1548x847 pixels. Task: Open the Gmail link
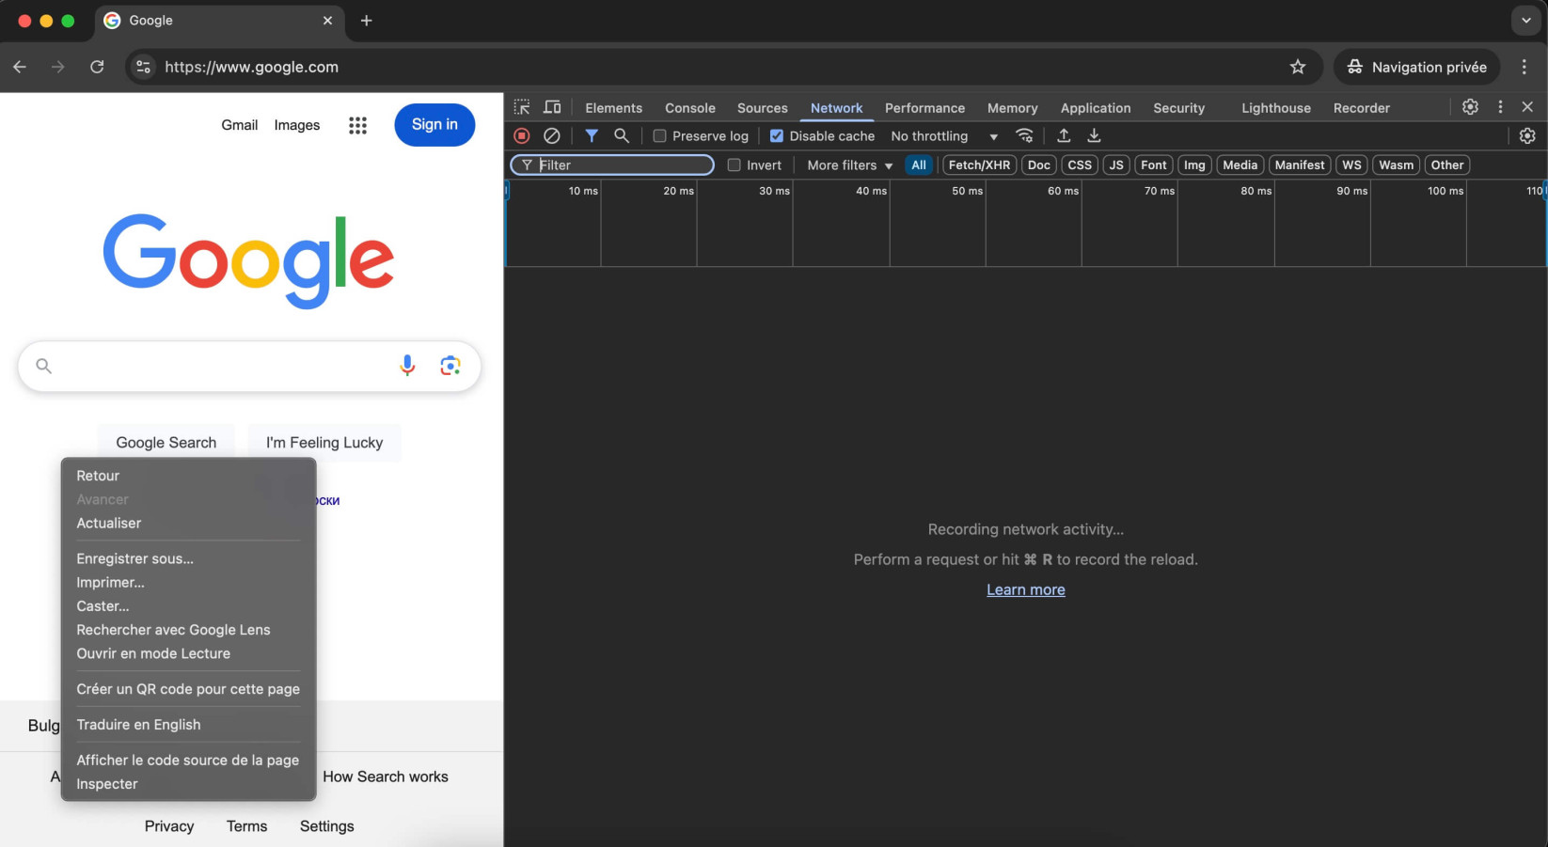239,125
